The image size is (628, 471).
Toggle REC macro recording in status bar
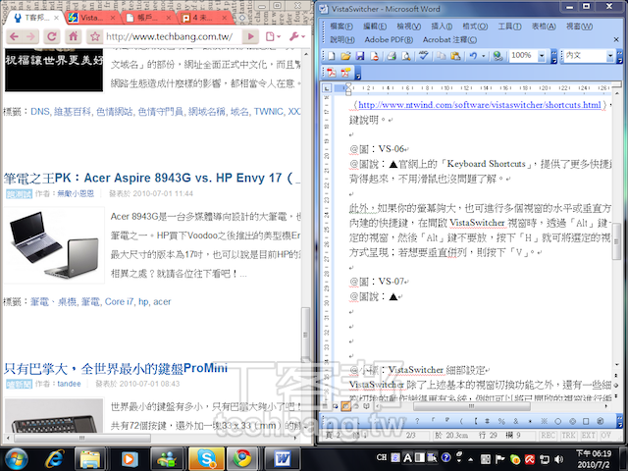click(x=546, y=433)
